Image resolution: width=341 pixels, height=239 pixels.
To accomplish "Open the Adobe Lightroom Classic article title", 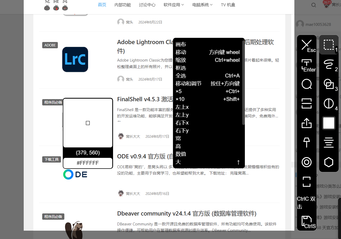I will [x=195, y=46].
